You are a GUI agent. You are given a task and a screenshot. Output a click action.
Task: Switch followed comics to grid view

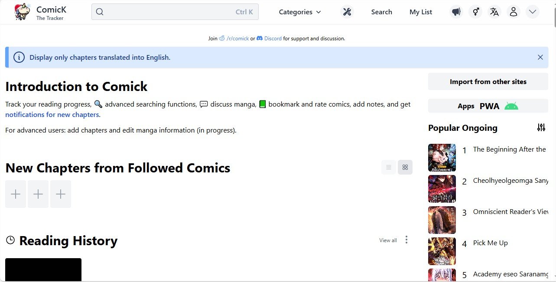click(405, 167)
